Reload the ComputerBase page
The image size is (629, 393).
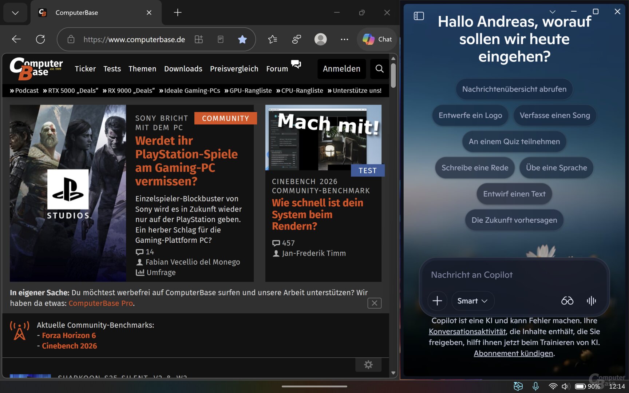pyautogui.click(x=40, y=39)
